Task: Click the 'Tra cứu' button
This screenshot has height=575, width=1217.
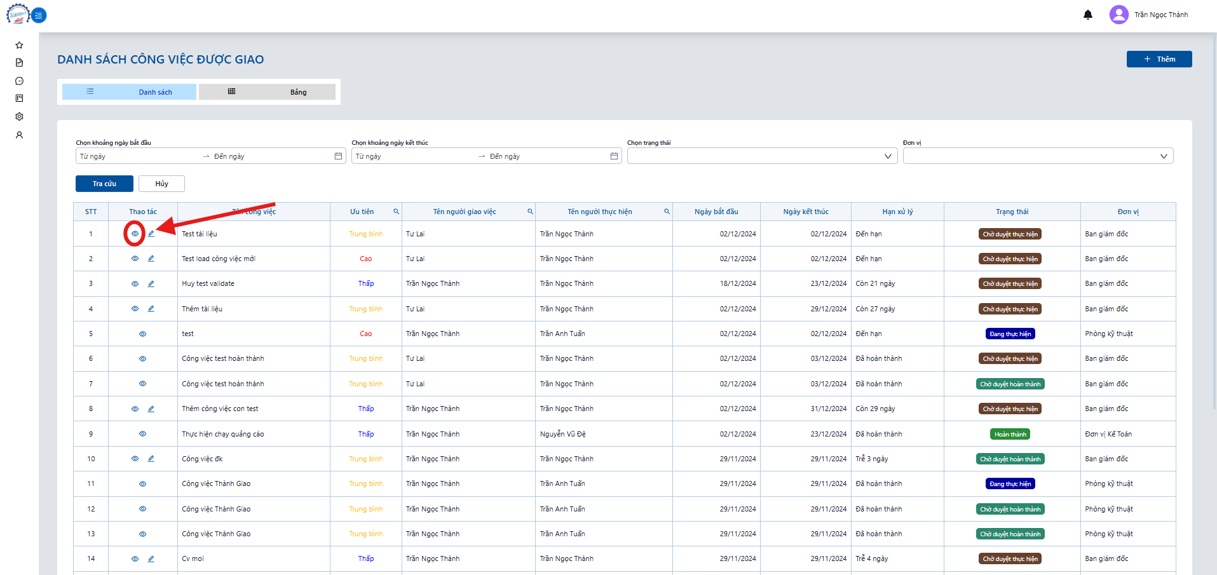Action: point(104,184)
